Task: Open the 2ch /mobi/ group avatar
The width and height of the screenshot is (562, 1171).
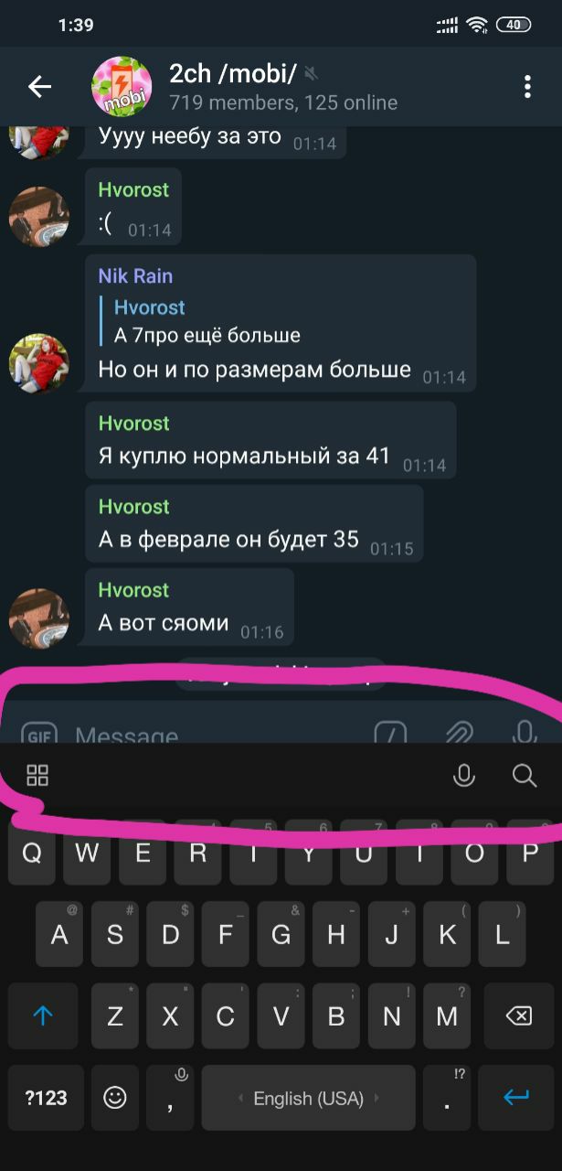Action: click(122, 87)
